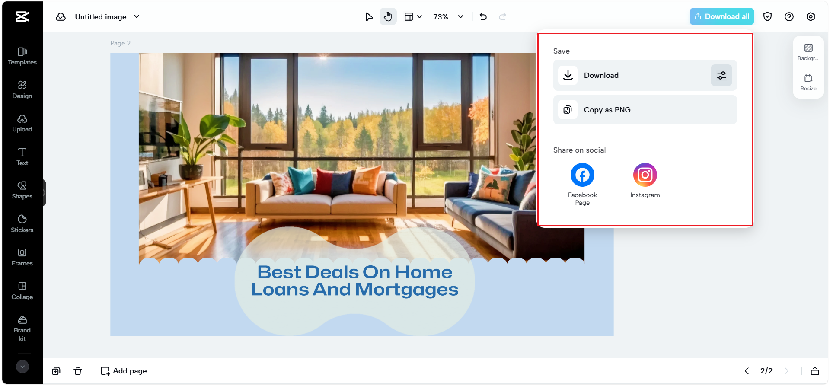Switch to the Stickers panel

click(22, 223)
